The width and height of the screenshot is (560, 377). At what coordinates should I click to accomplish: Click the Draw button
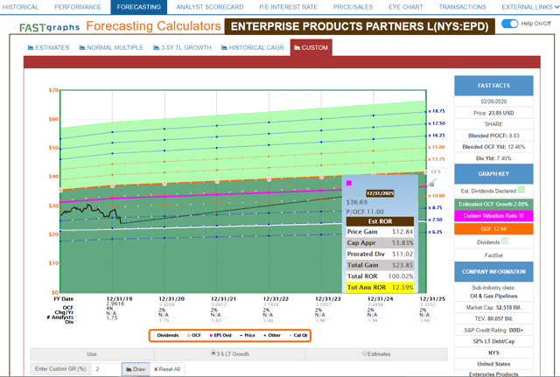click(x=136, y=369)
